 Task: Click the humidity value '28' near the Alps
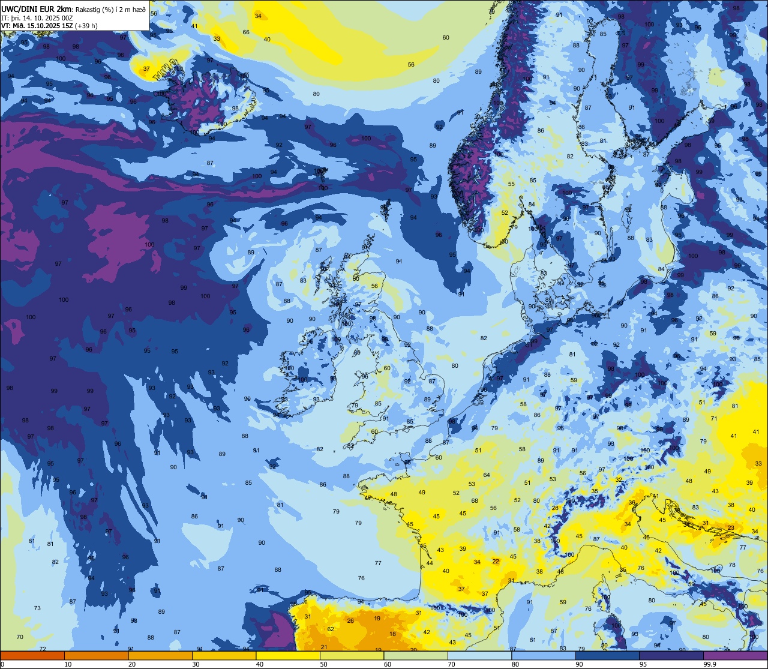pyautogui.click(x=555, y=508)
